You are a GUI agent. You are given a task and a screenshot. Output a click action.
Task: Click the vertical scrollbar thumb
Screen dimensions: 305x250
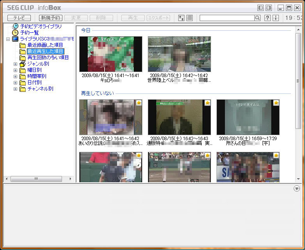pyautogui.click(x=298, y=81)
